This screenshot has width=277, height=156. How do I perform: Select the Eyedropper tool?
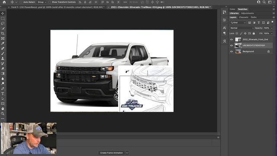pos(3,43)
